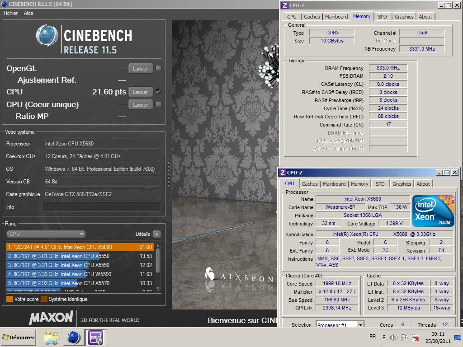Viewport: 463px width, 347px height.
Task: Click the Cinebench globe logo icon
Action: coord(47,36)
